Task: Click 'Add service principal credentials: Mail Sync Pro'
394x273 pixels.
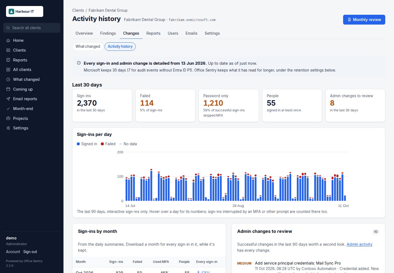Action: [x=298, y=263]
